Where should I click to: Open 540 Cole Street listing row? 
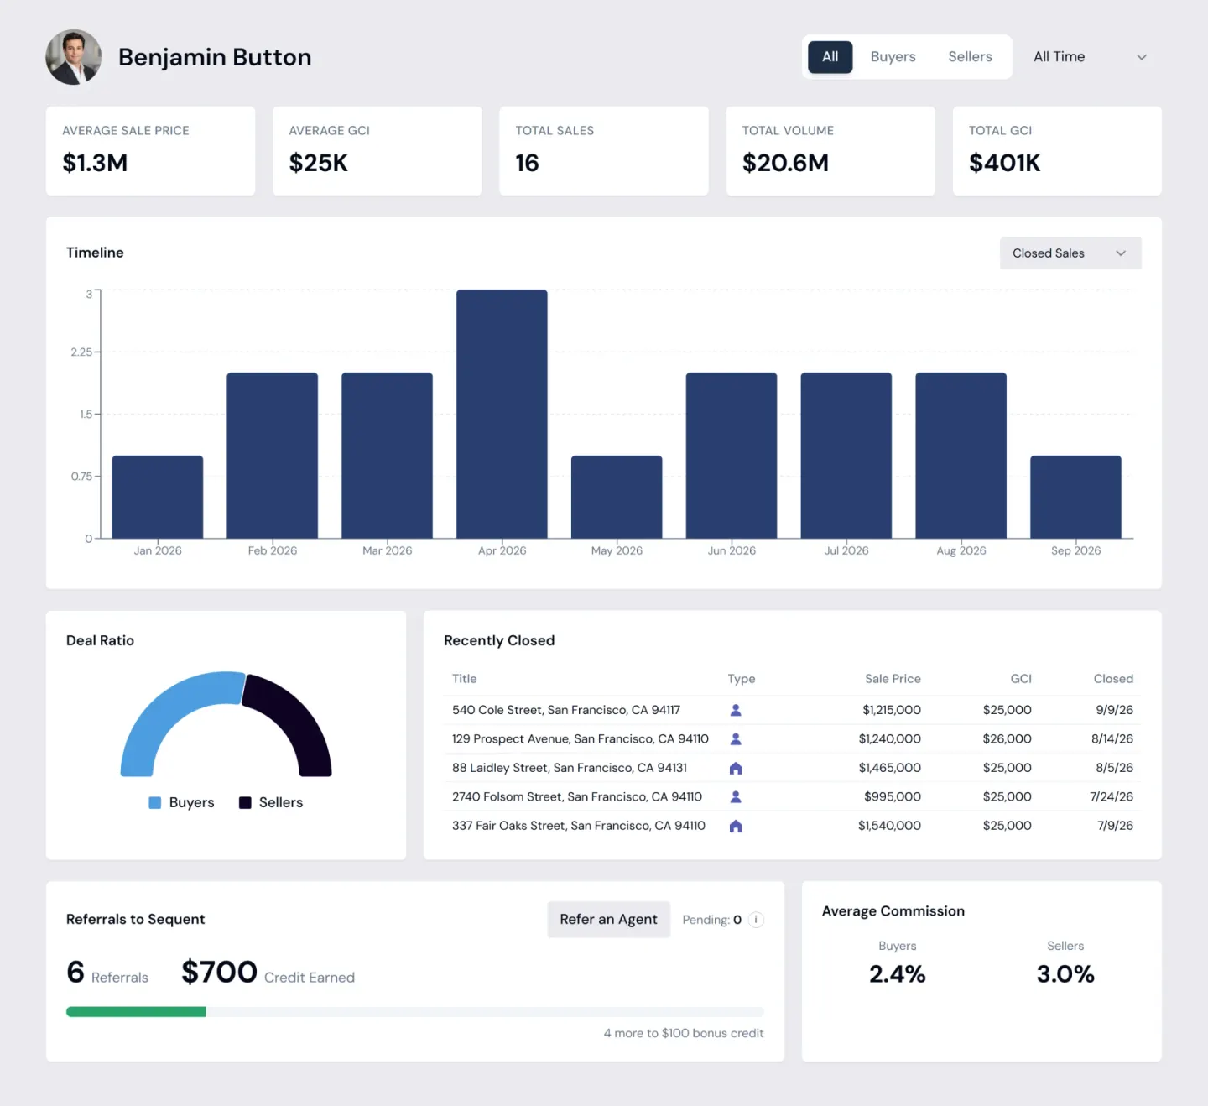(792, 710)
